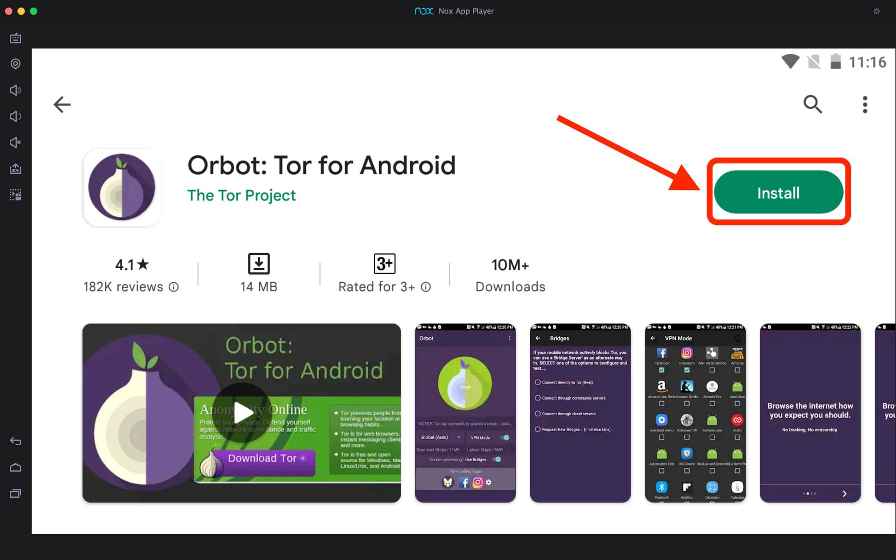Tap the Orbot onion app icon
Viewport: 896px width, 560px height.
(x=122, y=187)
